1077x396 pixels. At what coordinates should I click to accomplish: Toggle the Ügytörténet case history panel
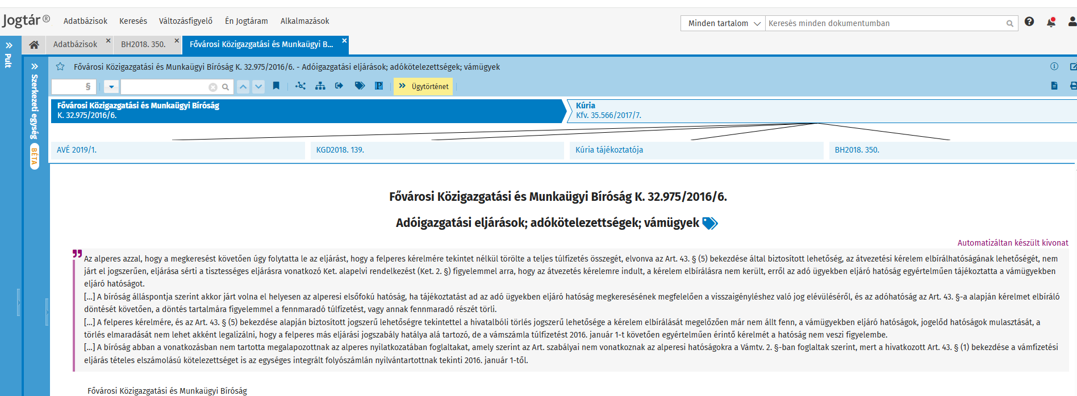tap(423, 86)
